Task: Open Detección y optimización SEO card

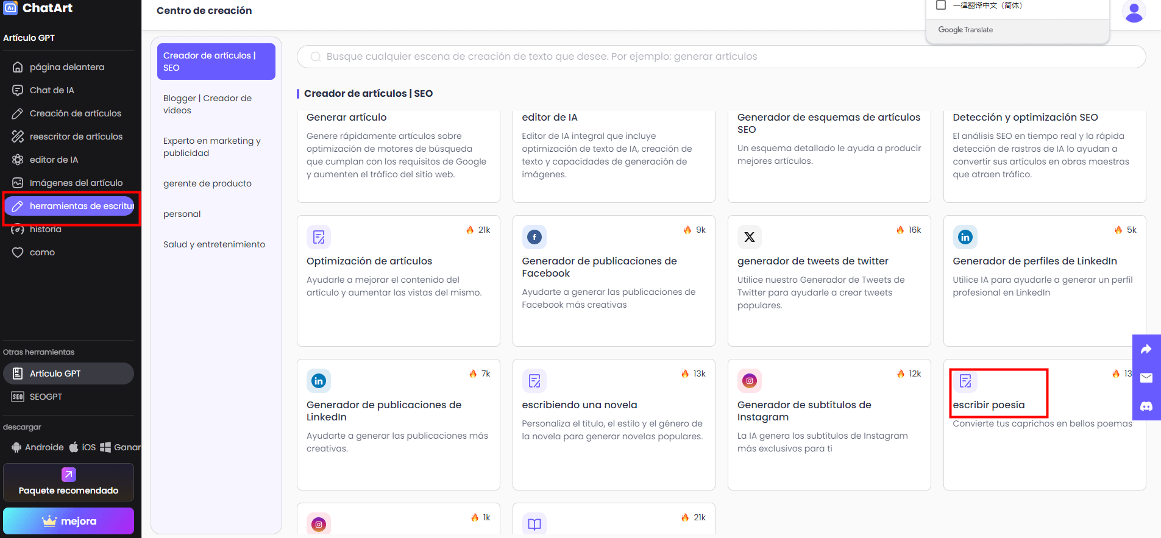Action: click(x=1045, y=156)
